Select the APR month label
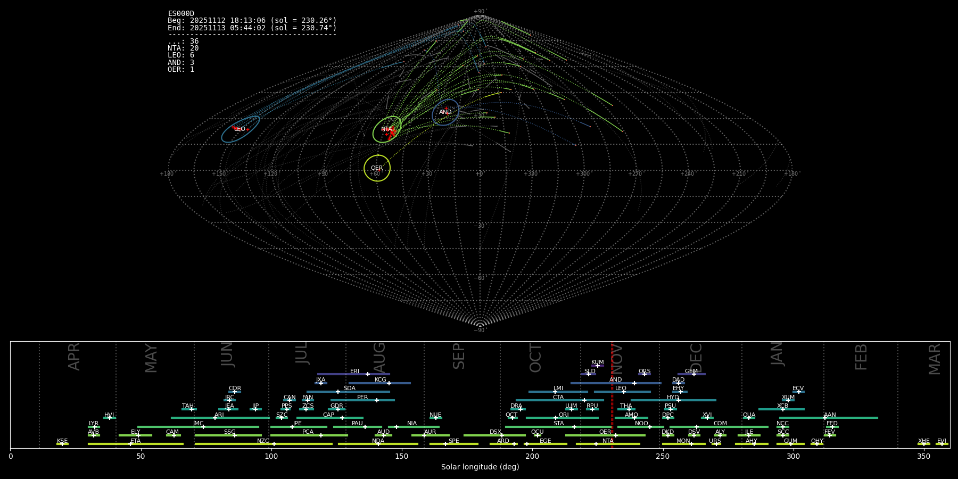The image size is (958, 479). coord(75,357)
